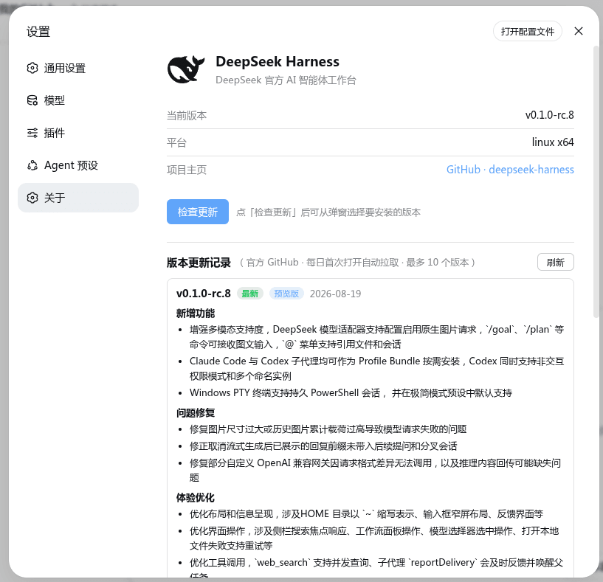
Task: Click the 优化布局和信息呈现 changelog item
Action: (x=366, y=514)
